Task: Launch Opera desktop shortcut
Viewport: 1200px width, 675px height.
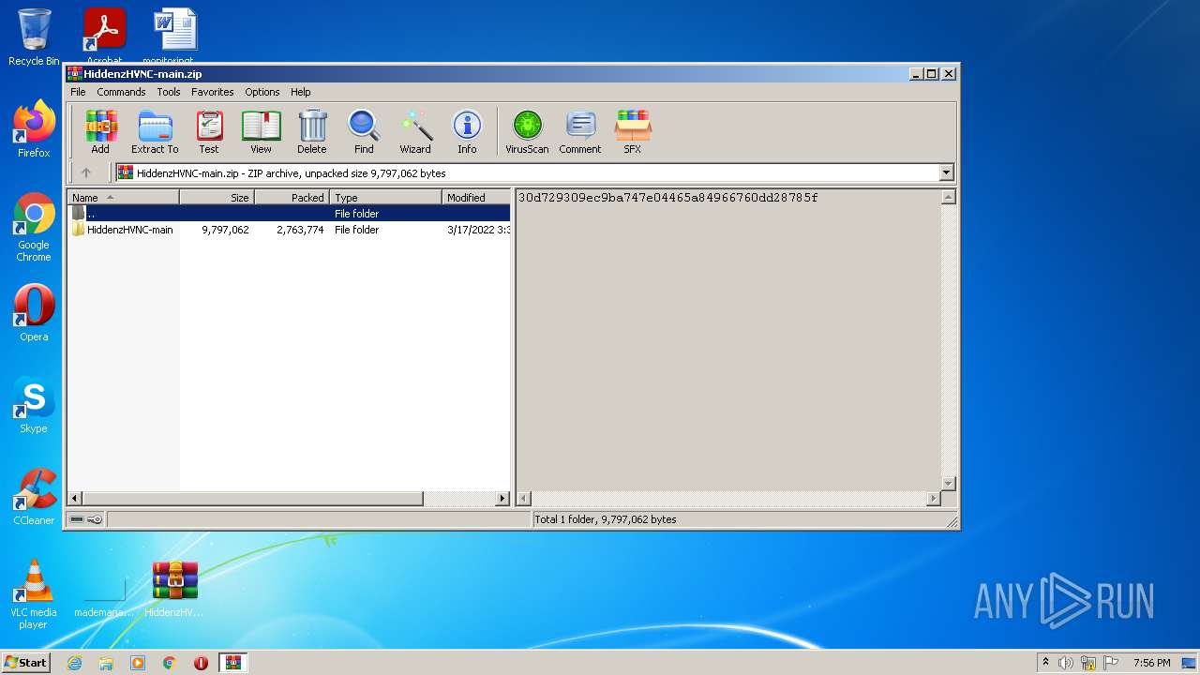Action: coord(34,313)
